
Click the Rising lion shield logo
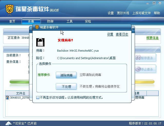point(10,9)
